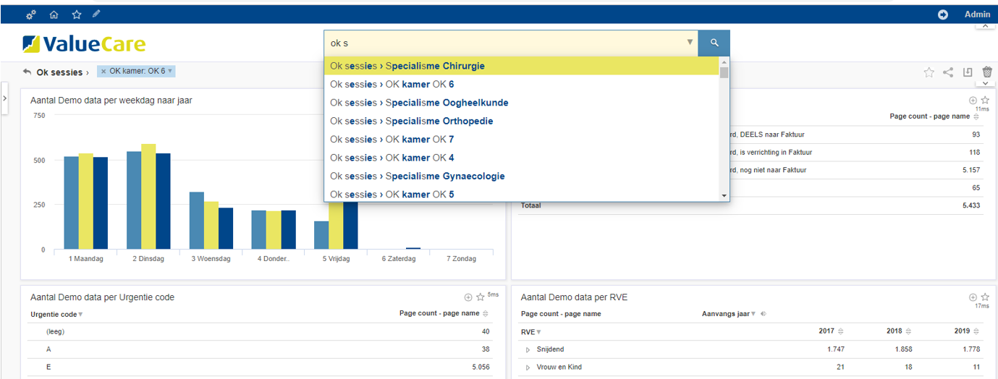The image size is (998, 379).
Task: Click the back arrow beside Ok sessies
Action: 28,72
